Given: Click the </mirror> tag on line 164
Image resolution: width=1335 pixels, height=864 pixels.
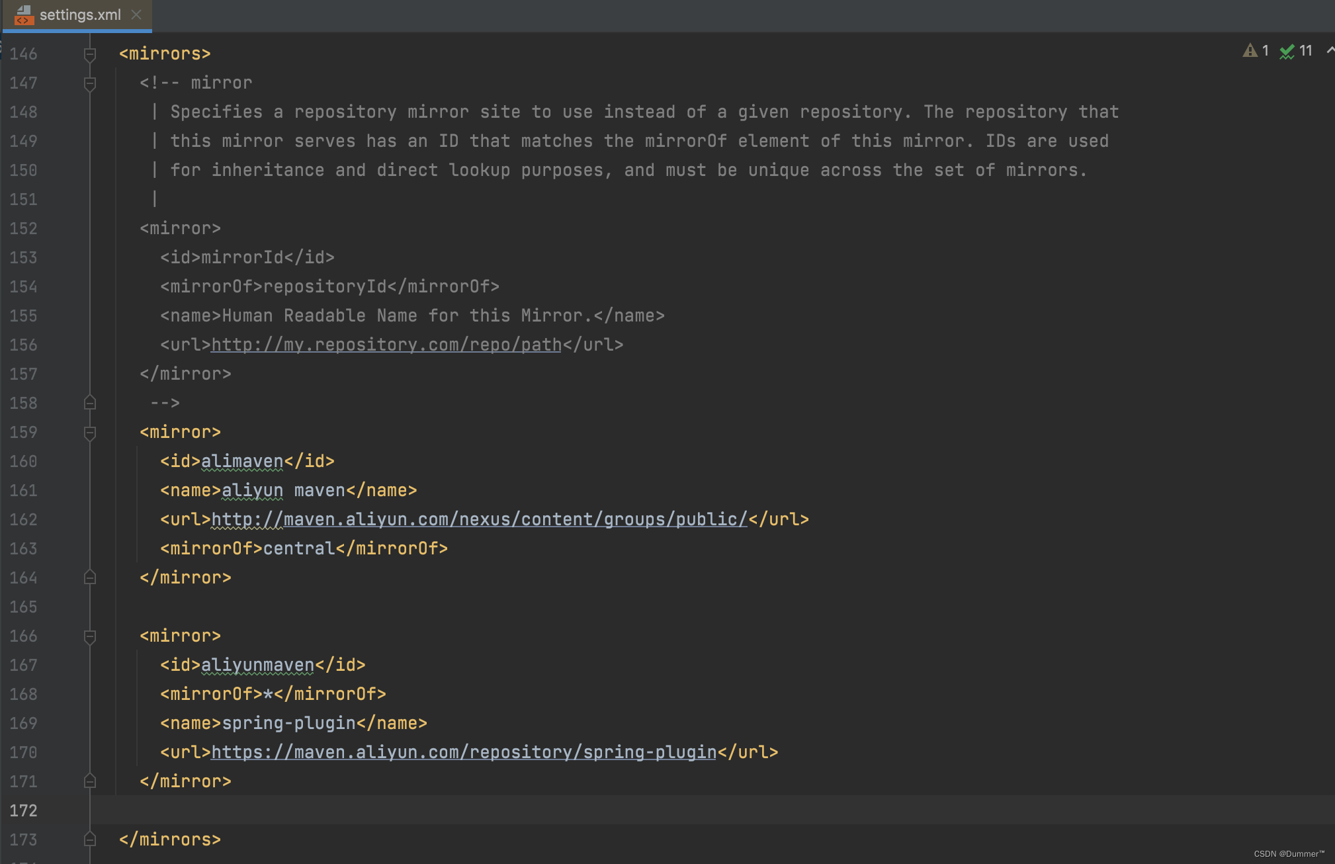Looking at the screenshot, I should (185, 578).
